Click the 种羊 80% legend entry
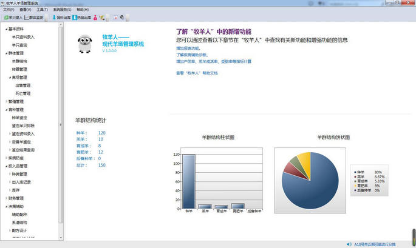 coord(368,172)
